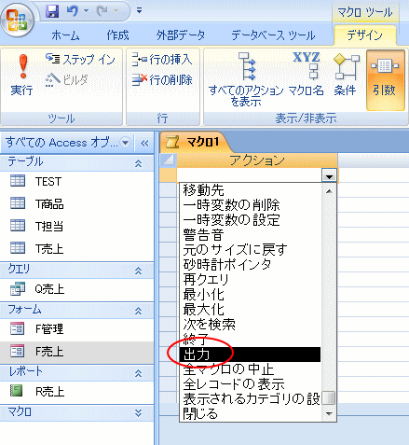409x445 pixels.
Task: Switch to the 作成 ribbon tab
Action: point(117,35)
